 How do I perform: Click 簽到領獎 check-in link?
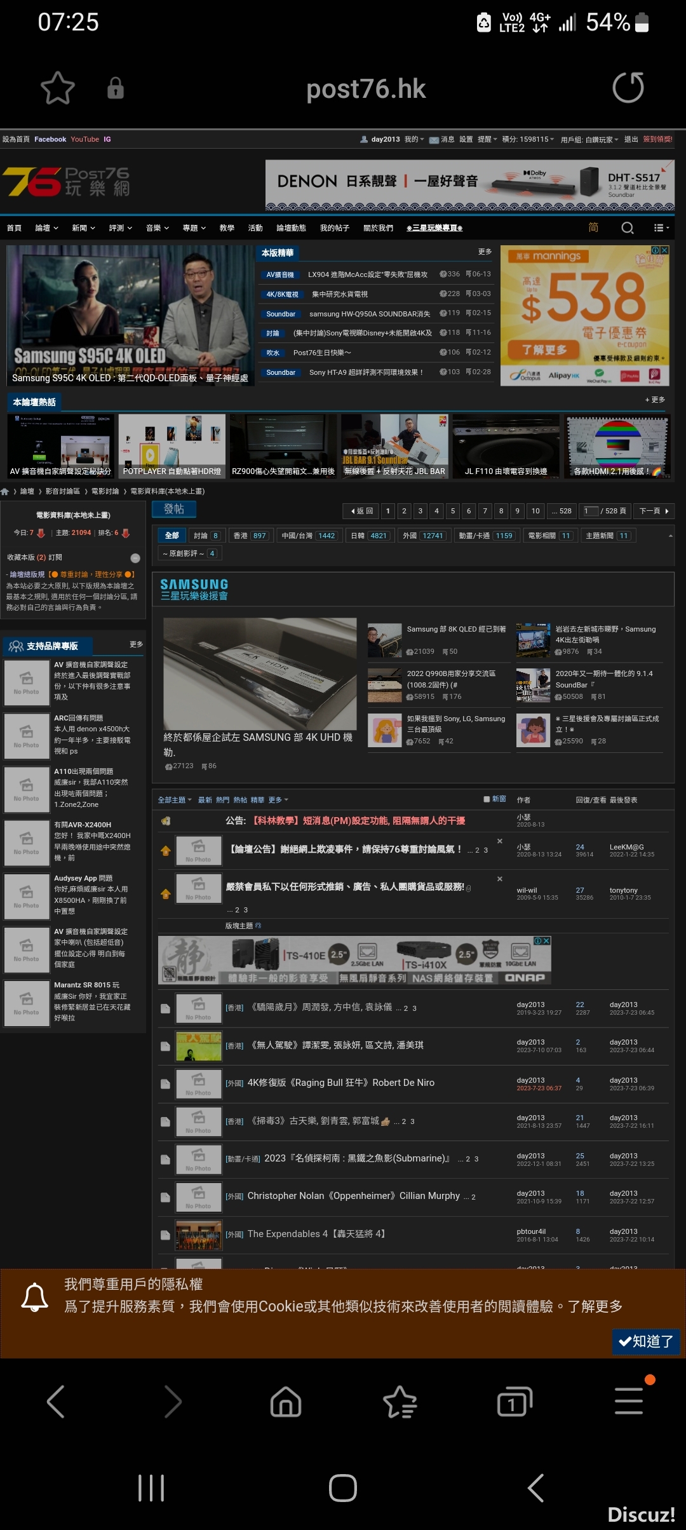657,139
